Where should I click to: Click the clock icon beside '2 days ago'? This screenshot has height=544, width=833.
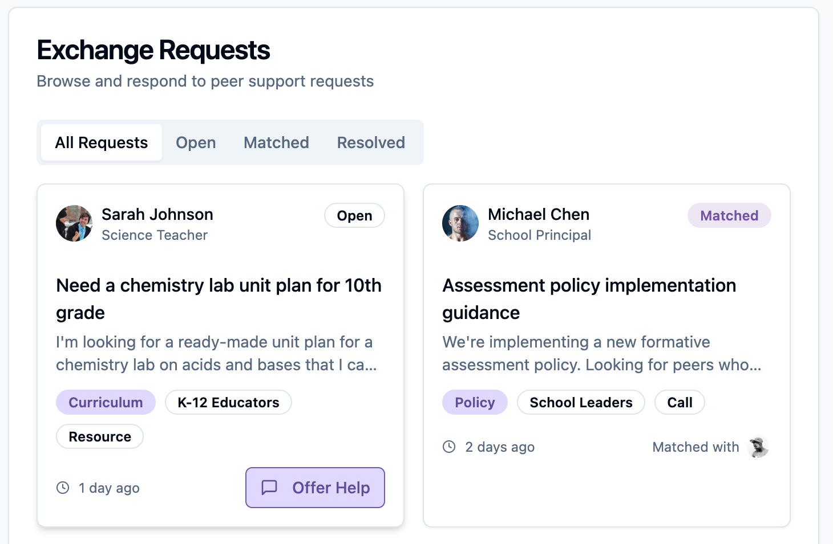449,447
